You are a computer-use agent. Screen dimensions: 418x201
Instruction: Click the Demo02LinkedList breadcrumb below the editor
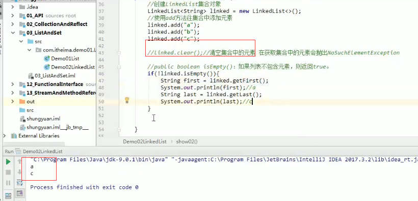point(145,141)
